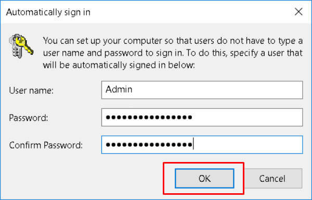Dismiss the dialog with Cancel

pyautogui.click(x=272, y=178)
